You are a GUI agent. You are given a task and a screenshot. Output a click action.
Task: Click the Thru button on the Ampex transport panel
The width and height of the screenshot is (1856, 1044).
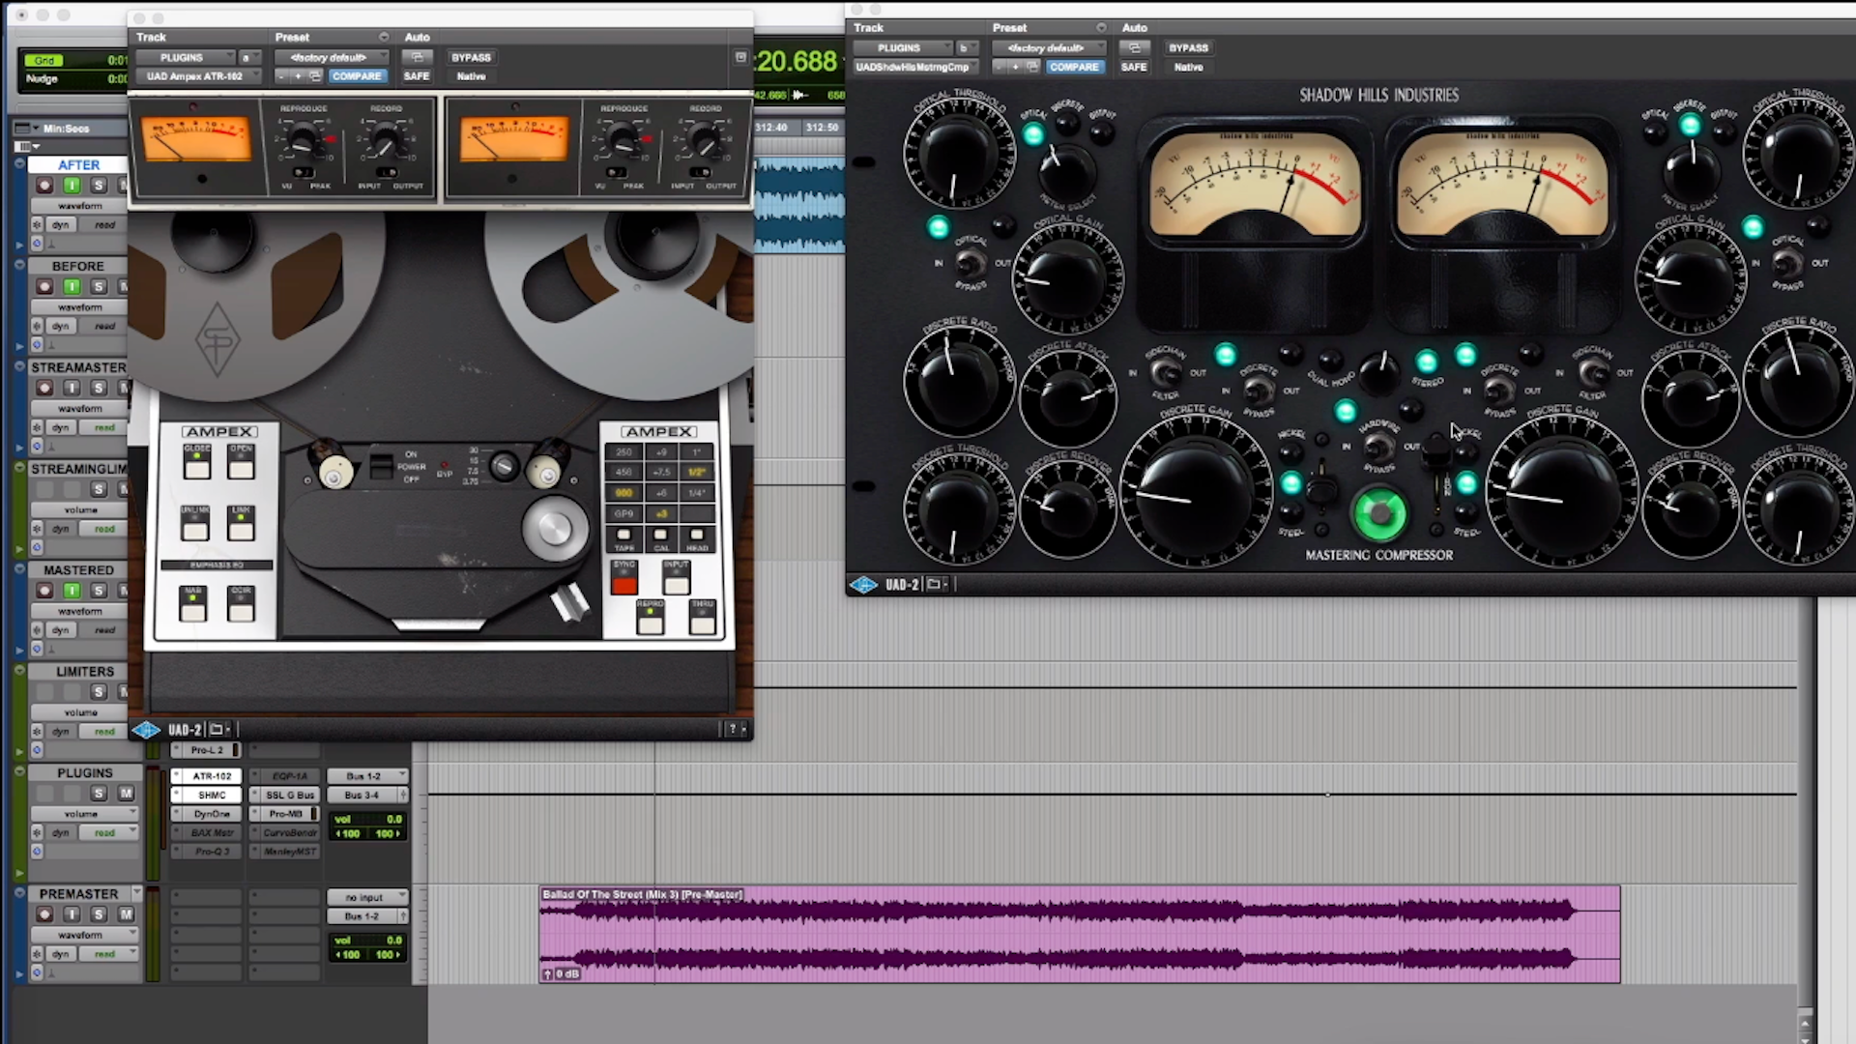pos(702,623)
